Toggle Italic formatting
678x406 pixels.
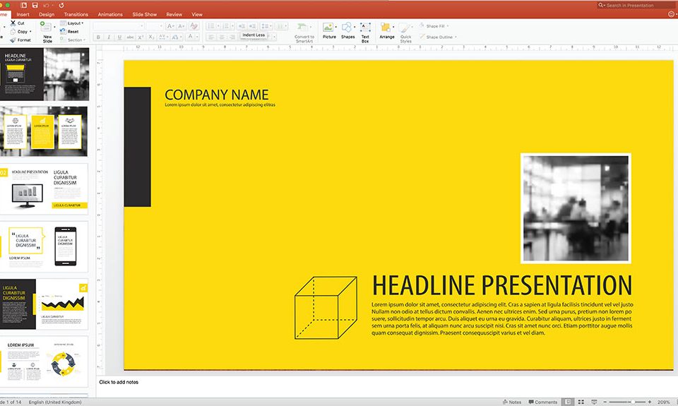click(109, 37)
